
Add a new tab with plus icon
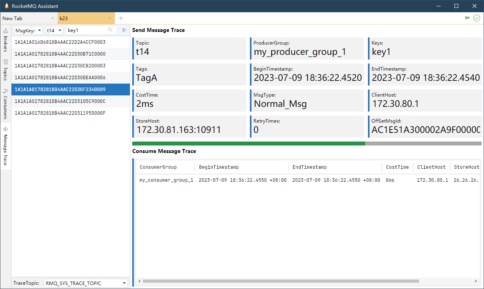point(121,18)
